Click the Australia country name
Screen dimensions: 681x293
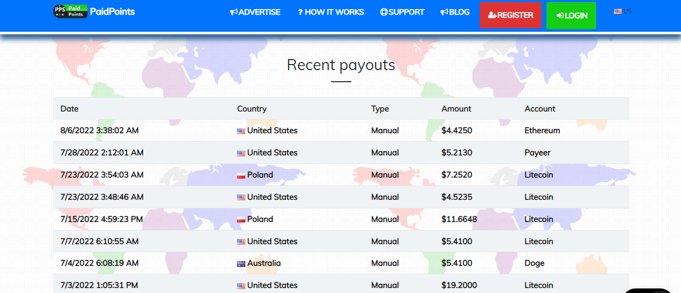(x=264, y=263)
